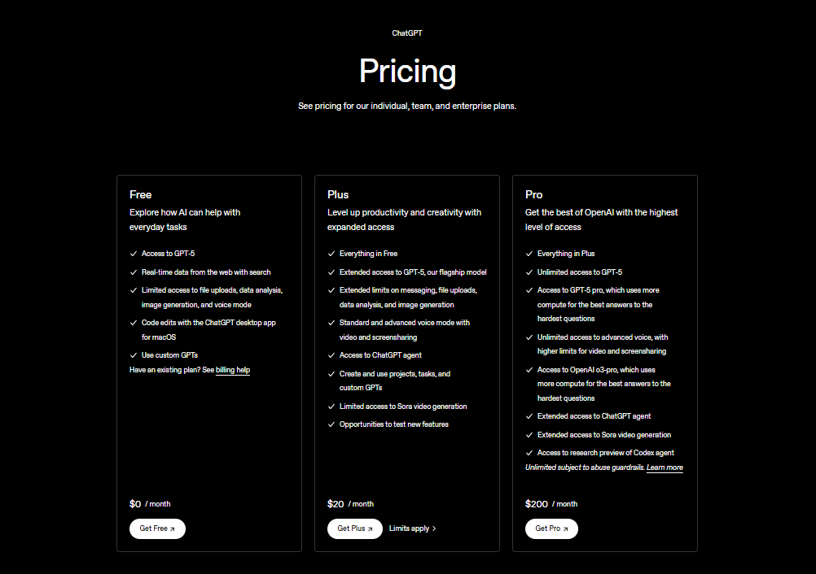Open the "Limits apply" link
This screenshot has height=574, width=816.
tap(408, 528)
